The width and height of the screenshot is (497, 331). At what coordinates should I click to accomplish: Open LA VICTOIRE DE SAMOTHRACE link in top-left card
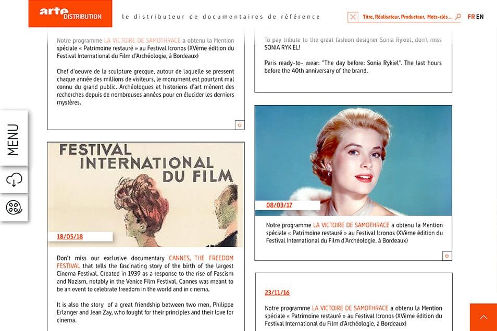tap(142, 41)
